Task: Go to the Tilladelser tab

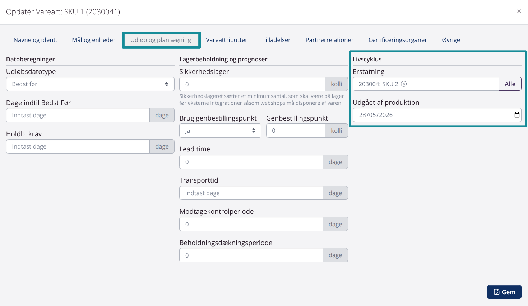Action: [276, 40]
